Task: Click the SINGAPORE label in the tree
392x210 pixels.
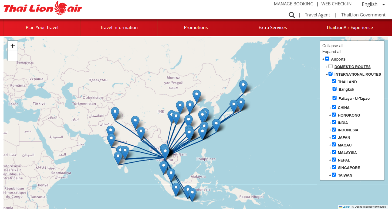Action: tap(349, 168)
